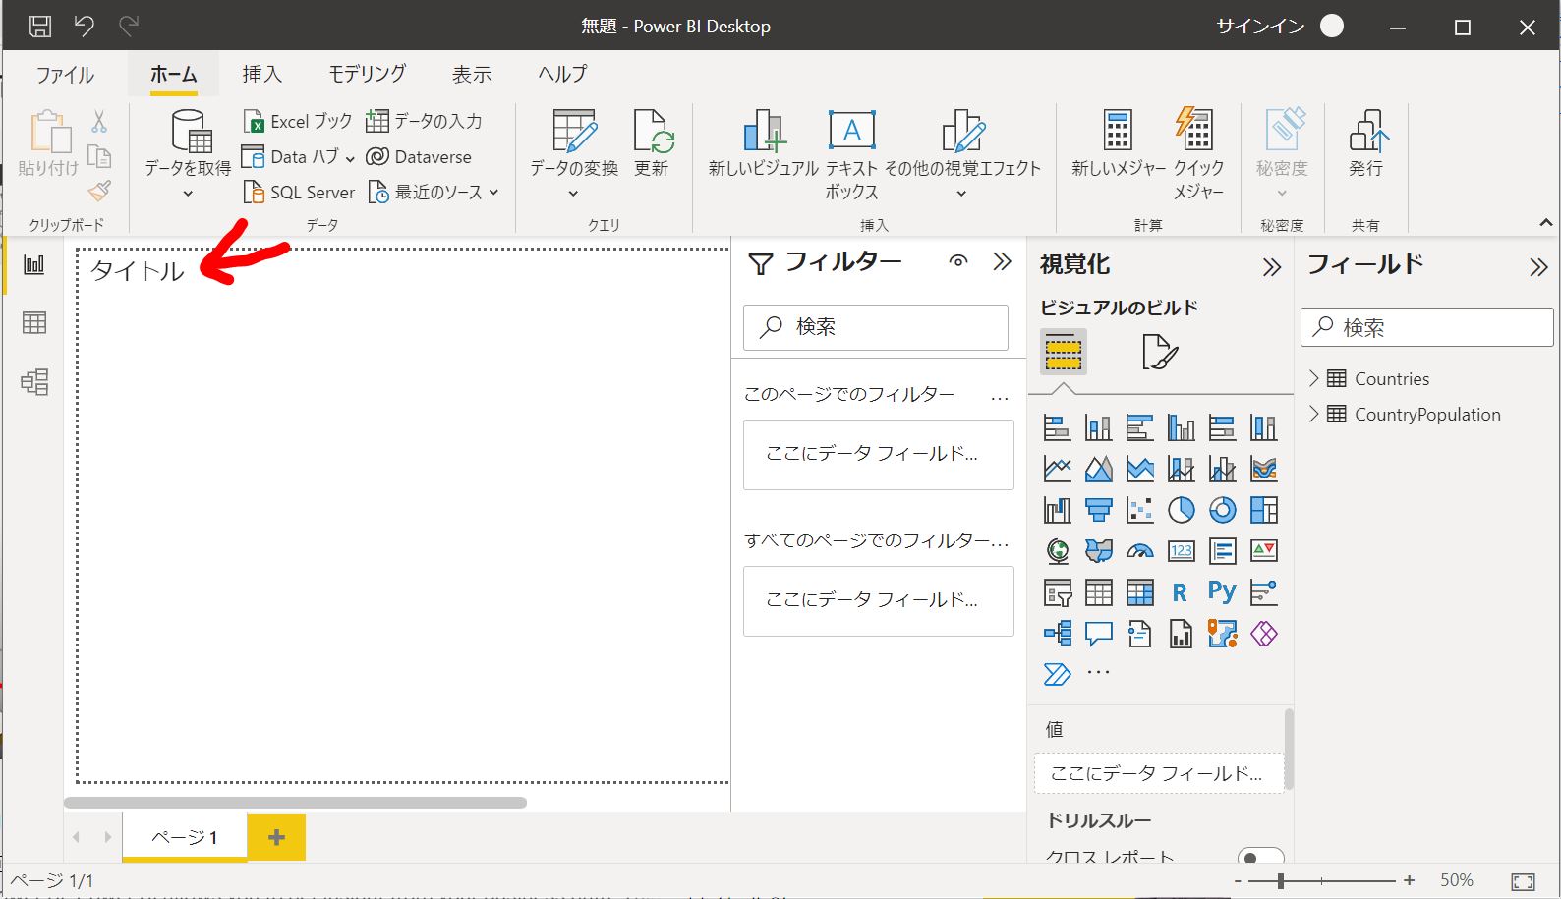The width and height of the screenshot is (1561, 899).
Task: Select the stacked bar chart visual
Action: (x=1057, y=427)
